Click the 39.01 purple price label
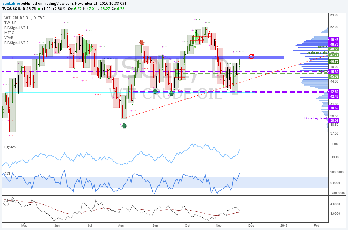This screenshot has width=348, height=230. [x=334, y=120]
